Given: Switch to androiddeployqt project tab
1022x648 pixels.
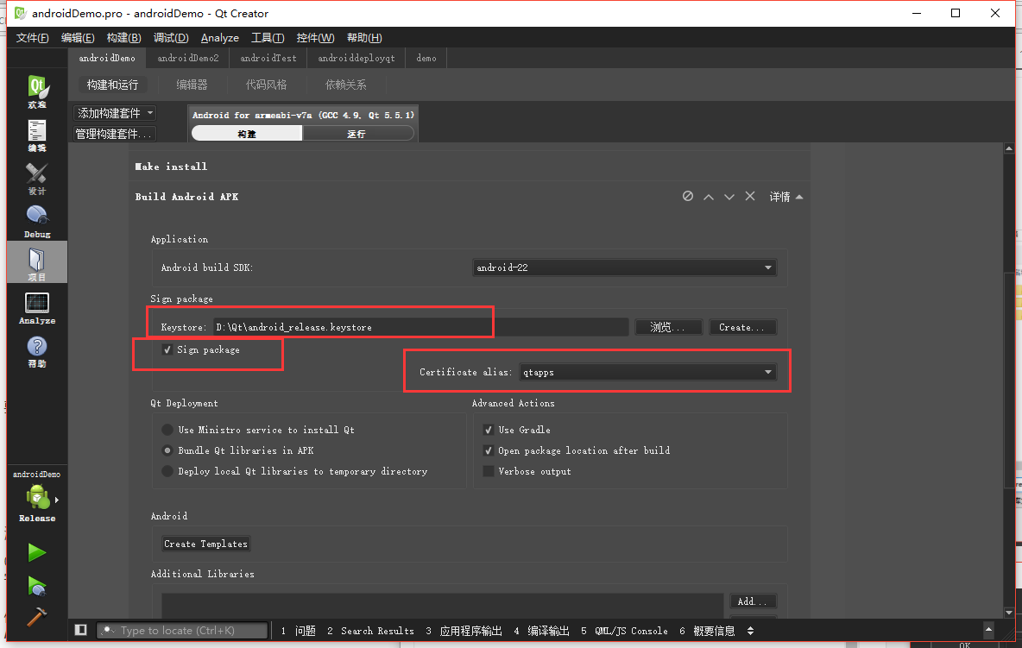Looking at the screenshot, I should point(356,58).
